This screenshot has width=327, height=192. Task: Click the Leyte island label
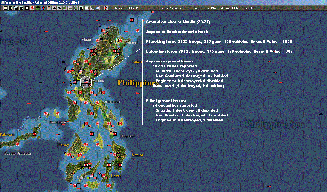[x=116, y=176]
